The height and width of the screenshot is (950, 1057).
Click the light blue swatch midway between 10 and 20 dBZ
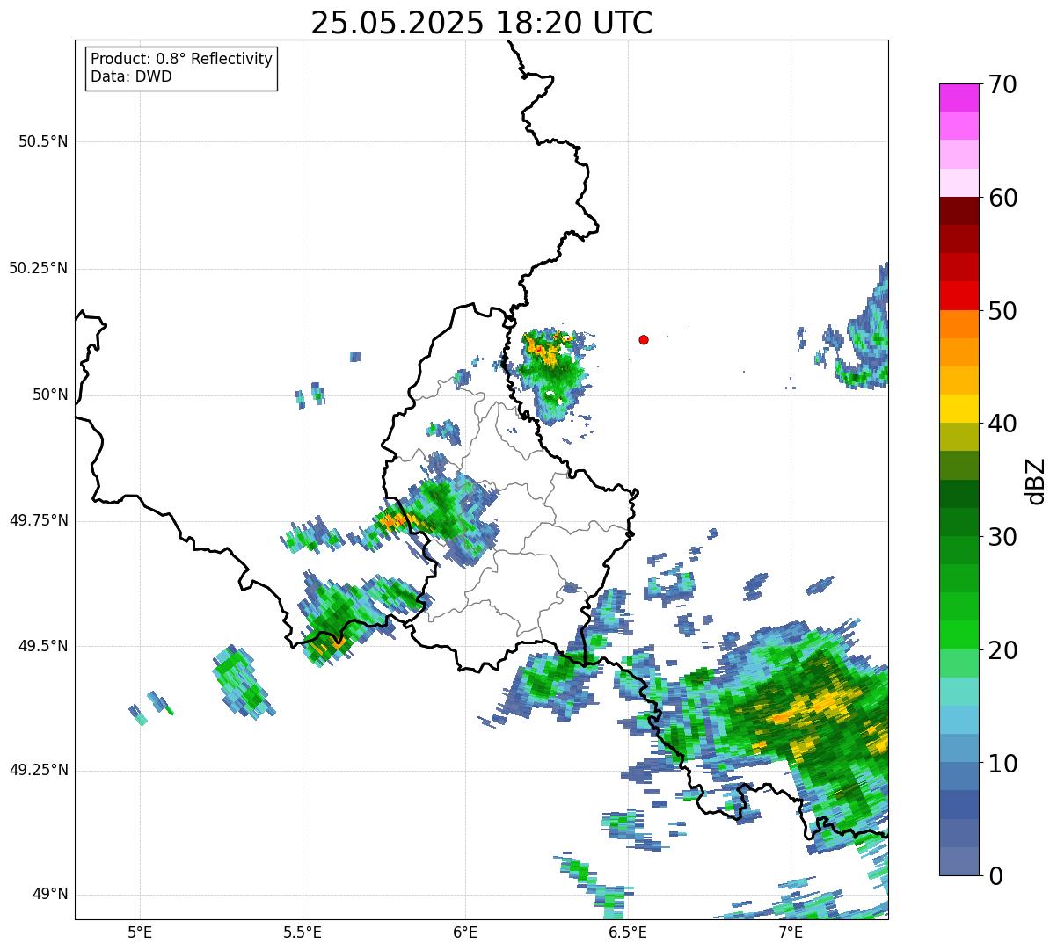pyautogui.click(x=959, y=720)
